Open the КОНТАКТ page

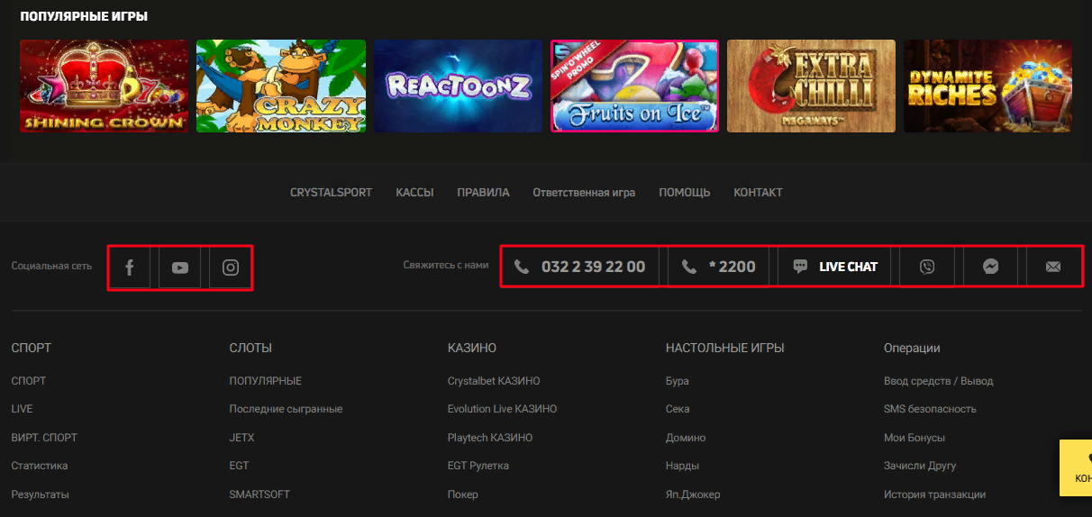coord(758,193)
